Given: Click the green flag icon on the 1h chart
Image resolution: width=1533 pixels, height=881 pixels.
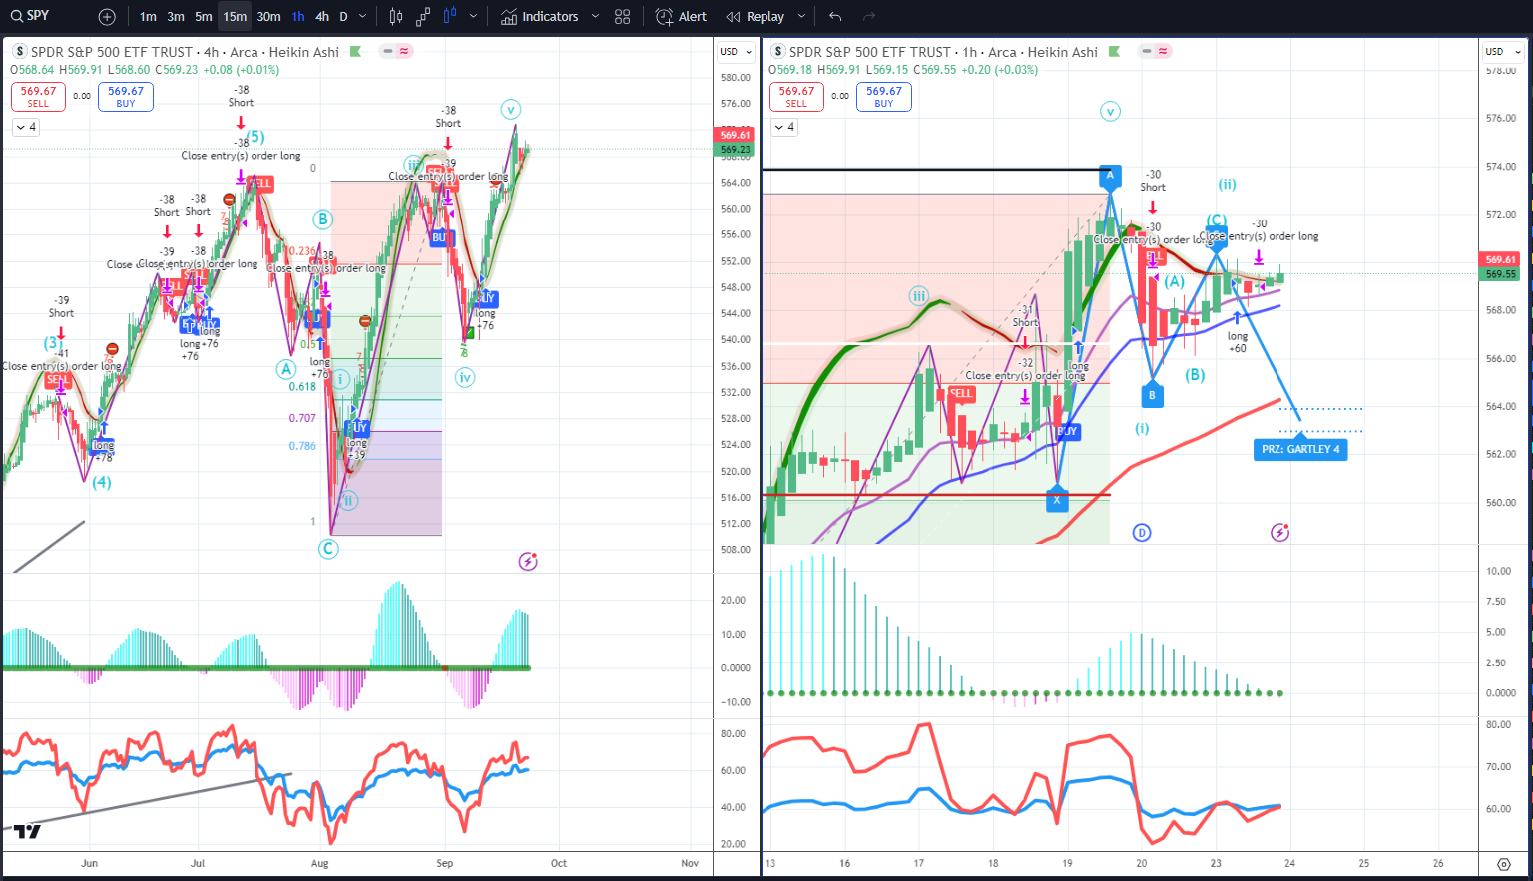Looking at the screenshot, I should pos(1115,52).
